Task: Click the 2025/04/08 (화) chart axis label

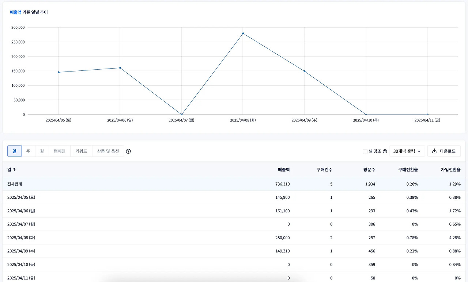Action: pyautogui.click(x=243, y=120)
